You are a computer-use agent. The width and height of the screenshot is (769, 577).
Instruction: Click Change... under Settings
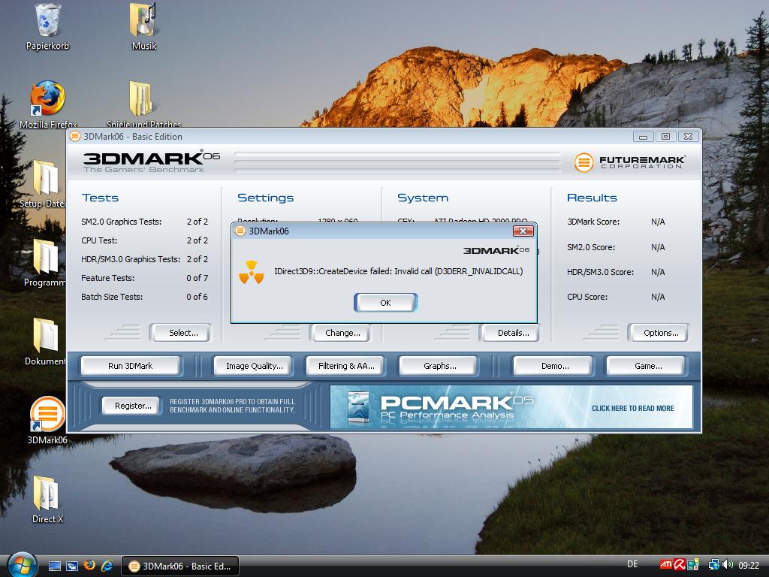coord(340,333)
